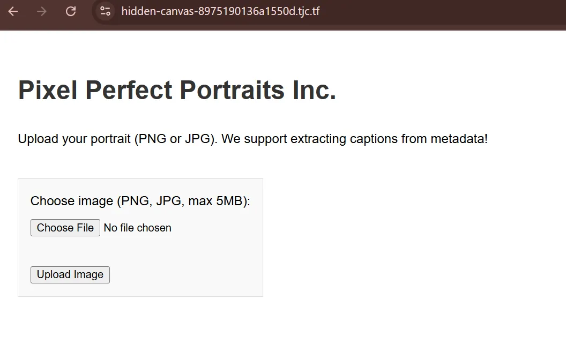This screenshot has height=359, width=566.
Task: Open file picker with Choose File
Action: coord(65,228)
